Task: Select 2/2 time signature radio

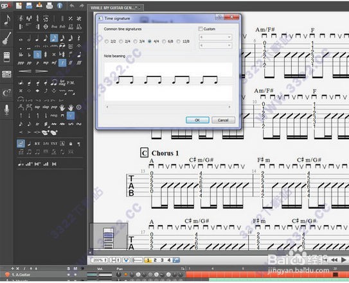Action: (107, 41)
